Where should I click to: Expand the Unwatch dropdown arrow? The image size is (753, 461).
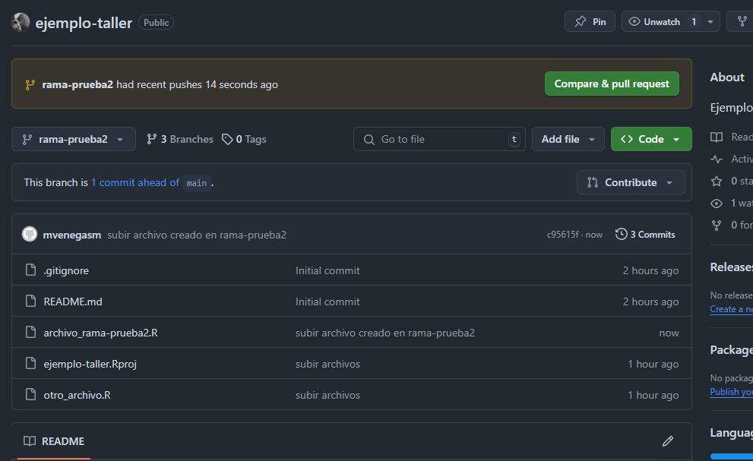click(x=710, y=21)
